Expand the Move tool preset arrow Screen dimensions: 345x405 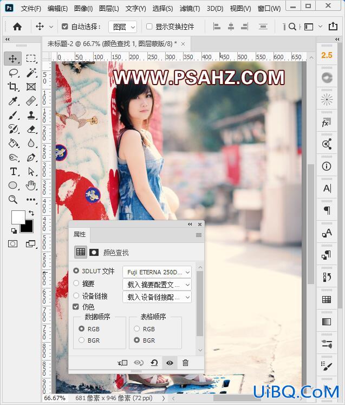click(51, 27)
